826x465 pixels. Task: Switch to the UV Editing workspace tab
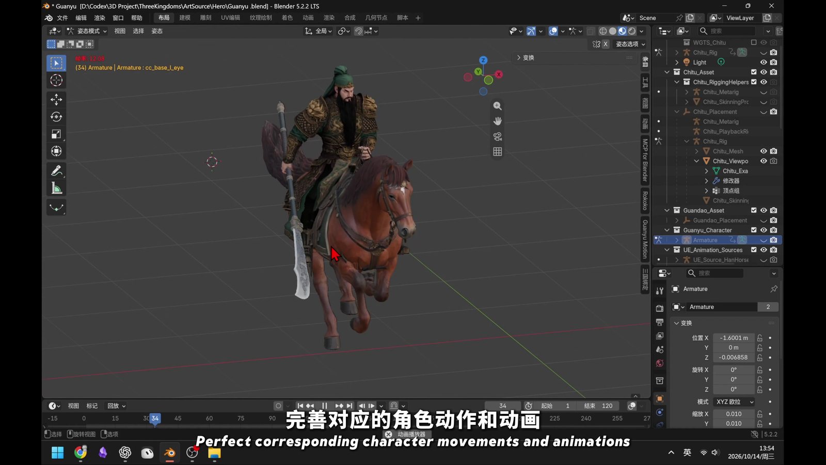[230, 18]
